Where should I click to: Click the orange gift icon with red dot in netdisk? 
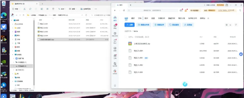click(186, 10)
